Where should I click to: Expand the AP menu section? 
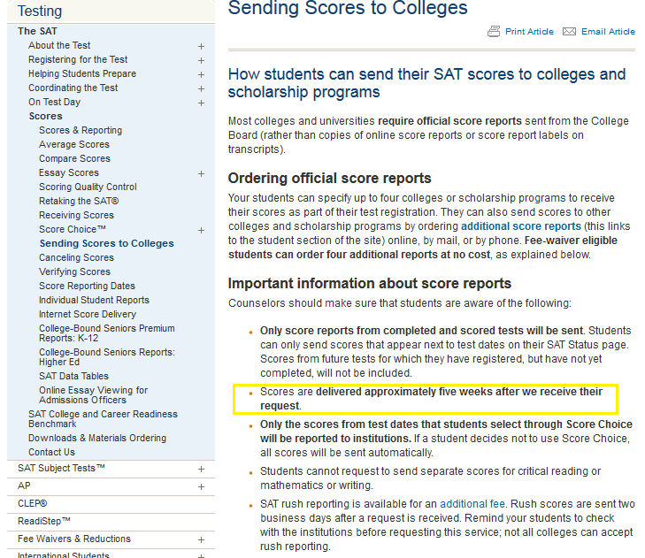point(201,486)
